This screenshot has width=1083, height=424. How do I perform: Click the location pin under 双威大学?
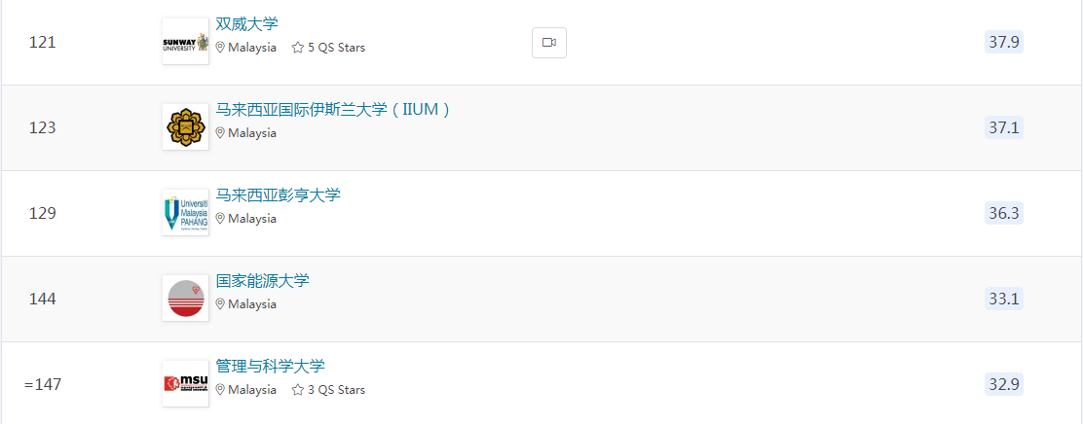point(220,48)
